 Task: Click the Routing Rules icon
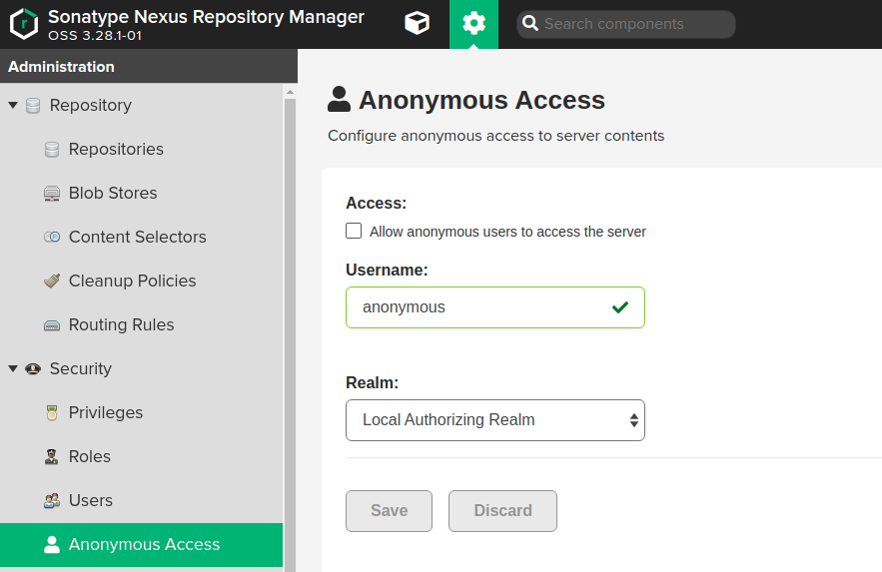pyautogui.click(x=52, y=325)
